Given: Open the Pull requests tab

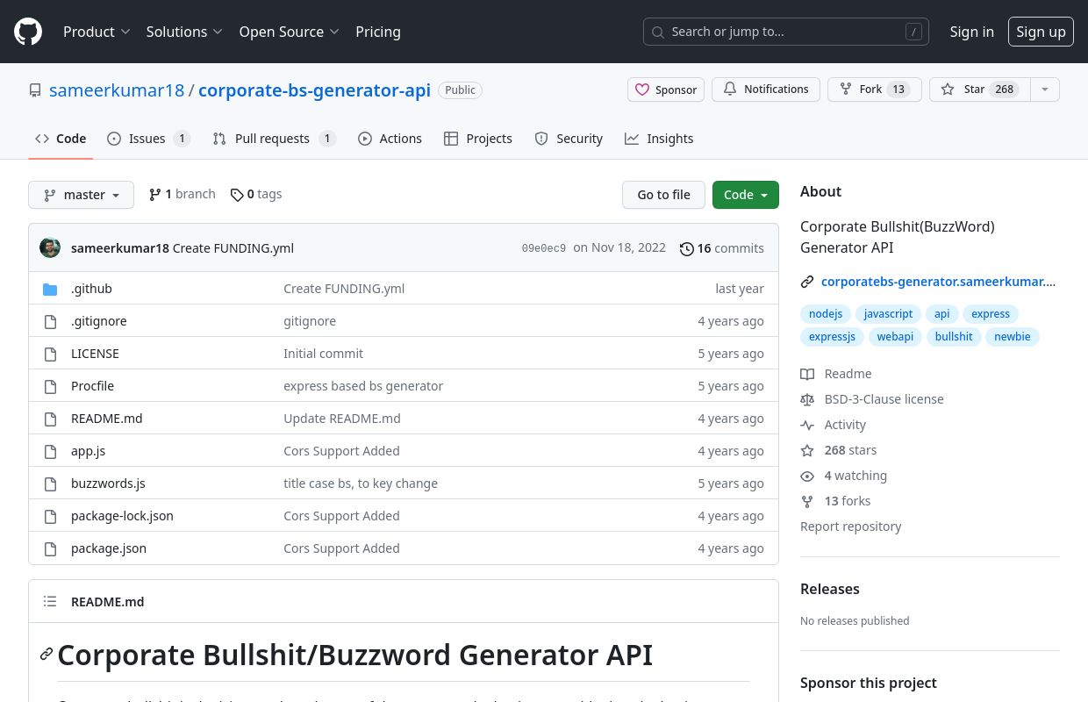Looking at the screenshot, I should (274, 139).
